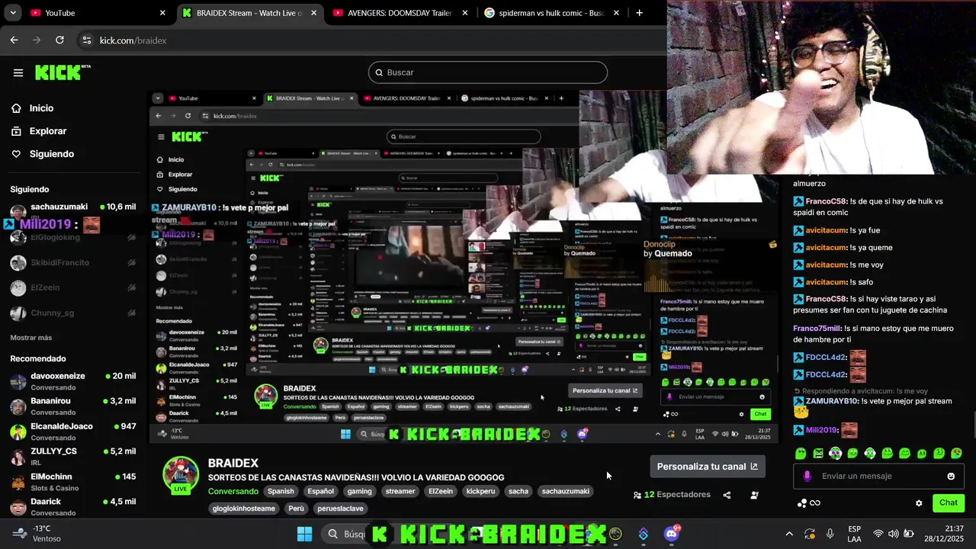This screenshot has height=549, width=976.
Task: Open ElZeein followed channel in sidebar
Action: pyautogui.click(x=73, y=287)
